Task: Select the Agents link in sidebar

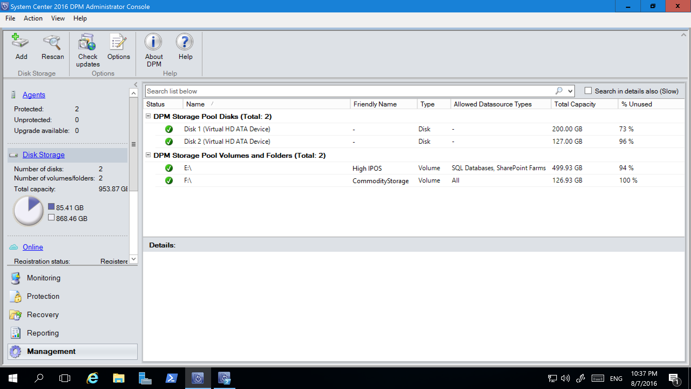Action: click(34, 95)
